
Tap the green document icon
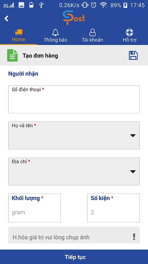[x=12, y=55]
